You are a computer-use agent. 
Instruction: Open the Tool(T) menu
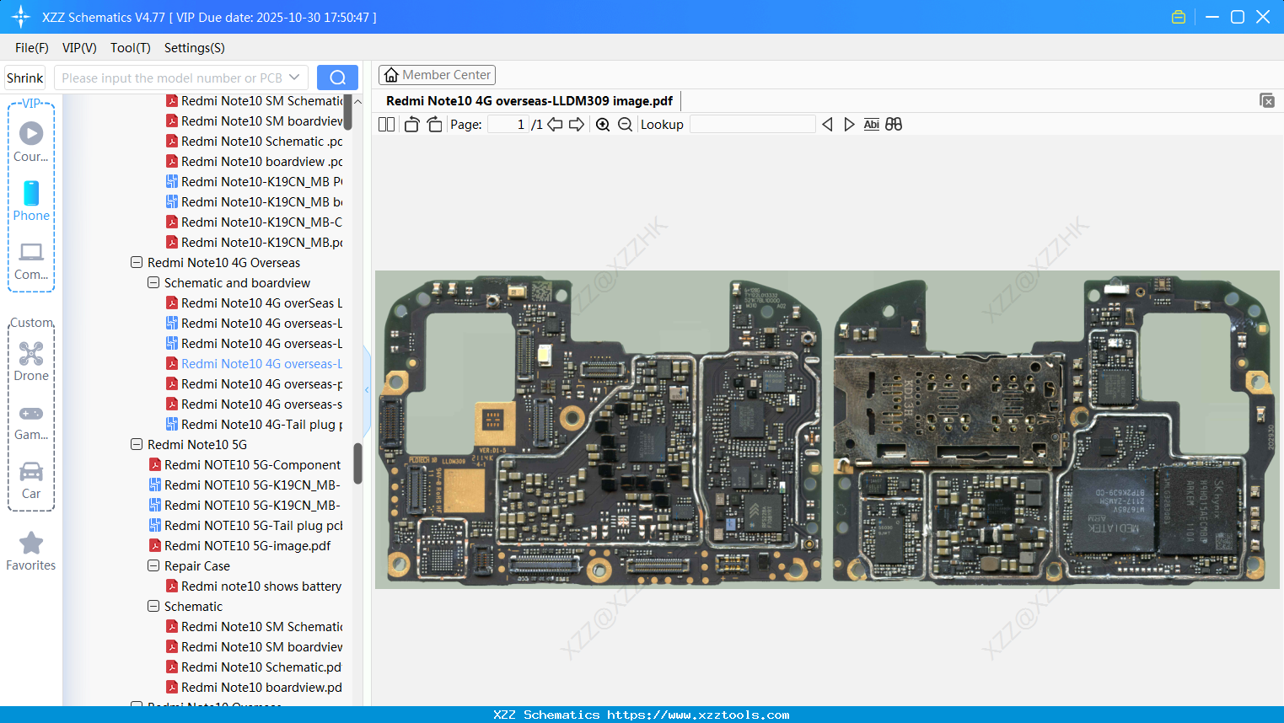130,48
